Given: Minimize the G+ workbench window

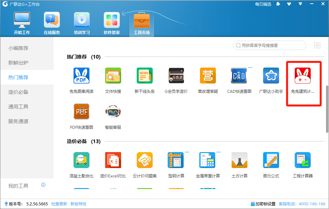Looking at the screenshot, I should coord(312,4).
